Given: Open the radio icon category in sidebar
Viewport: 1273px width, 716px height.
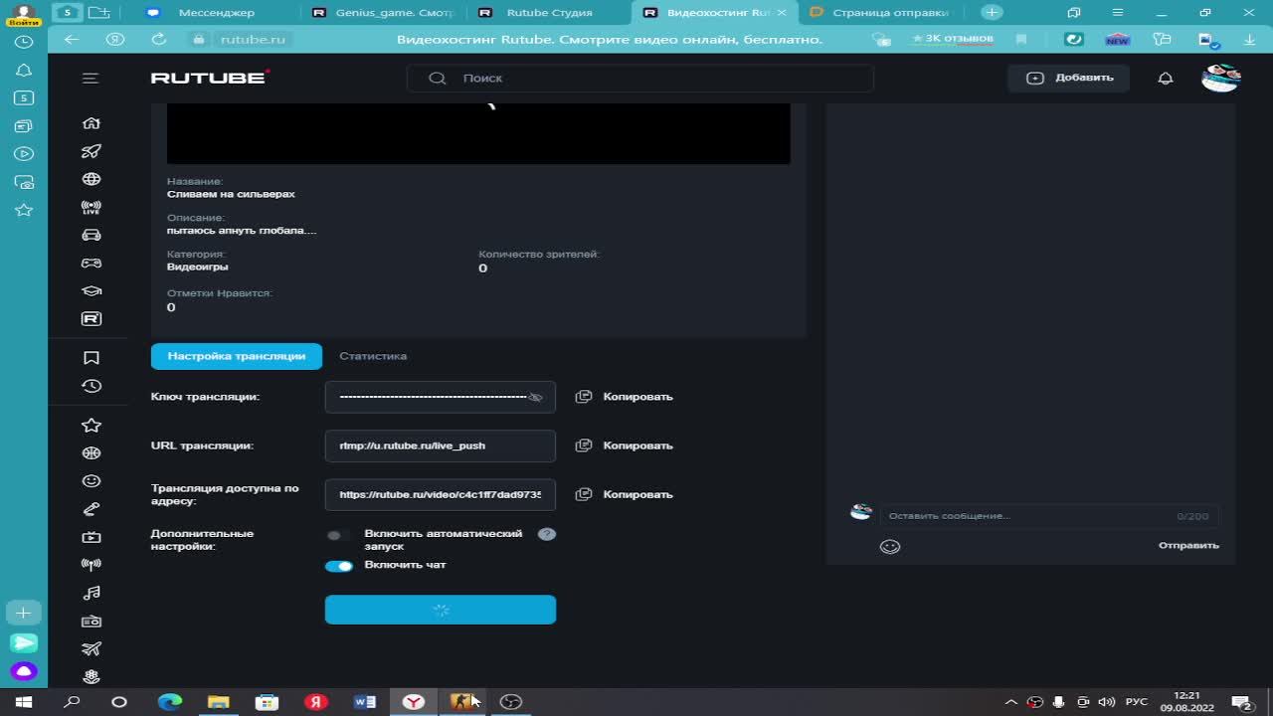Looking at the screenshot, I should point(91,621).
